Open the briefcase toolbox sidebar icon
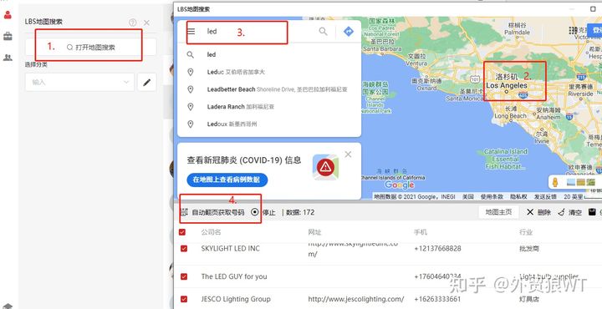Image resolution: width=602 pixels, height=309 pixels. (x=8, y=37)
